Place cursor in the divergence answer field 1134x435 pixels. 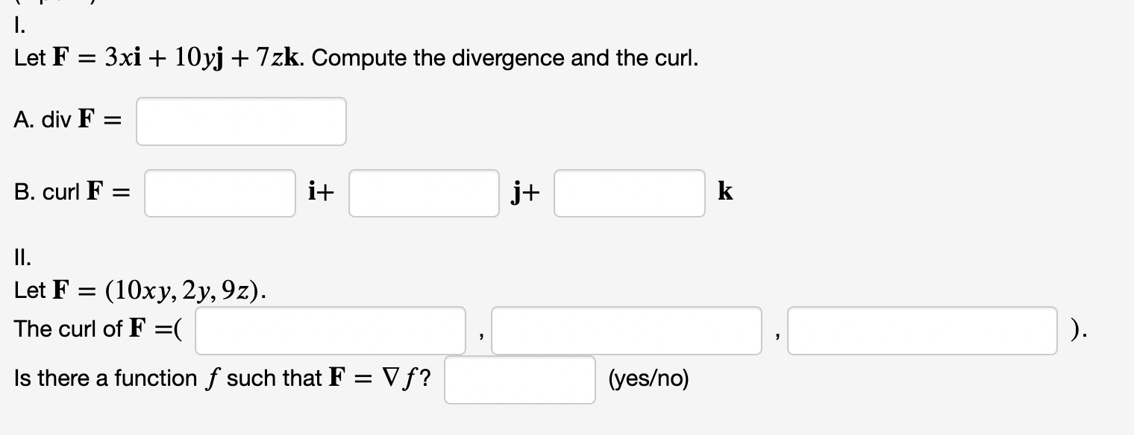[x=241, y=121]
